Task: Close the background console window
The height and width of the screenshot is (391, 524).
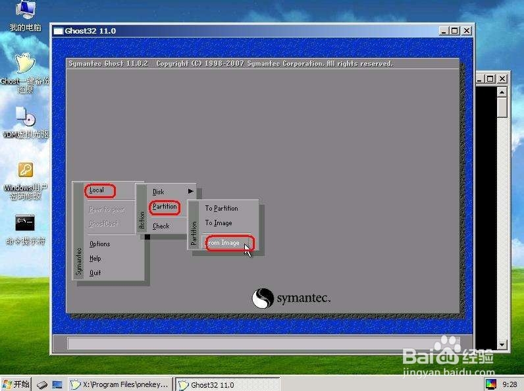Action: pos(502,79)
